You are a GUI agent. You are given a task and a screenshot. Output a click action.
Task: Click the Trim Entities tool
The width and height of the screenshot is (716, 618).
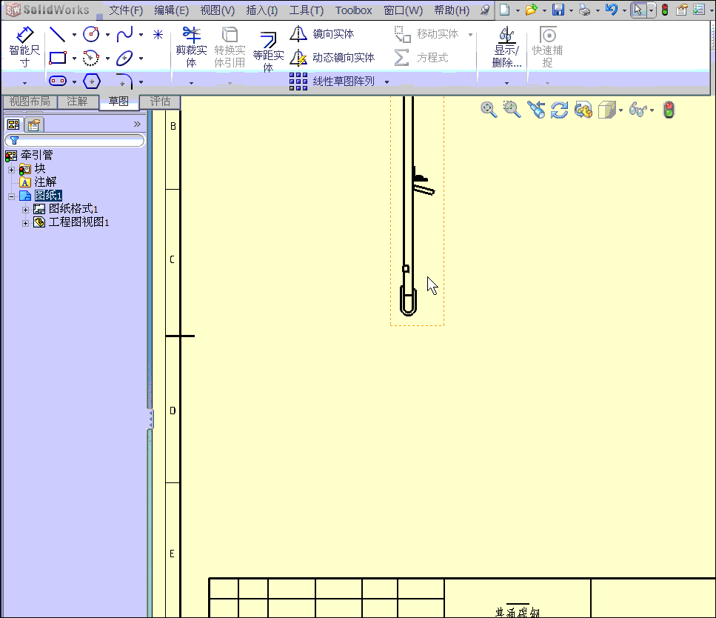pyautogui.click(x=191, y=47)
